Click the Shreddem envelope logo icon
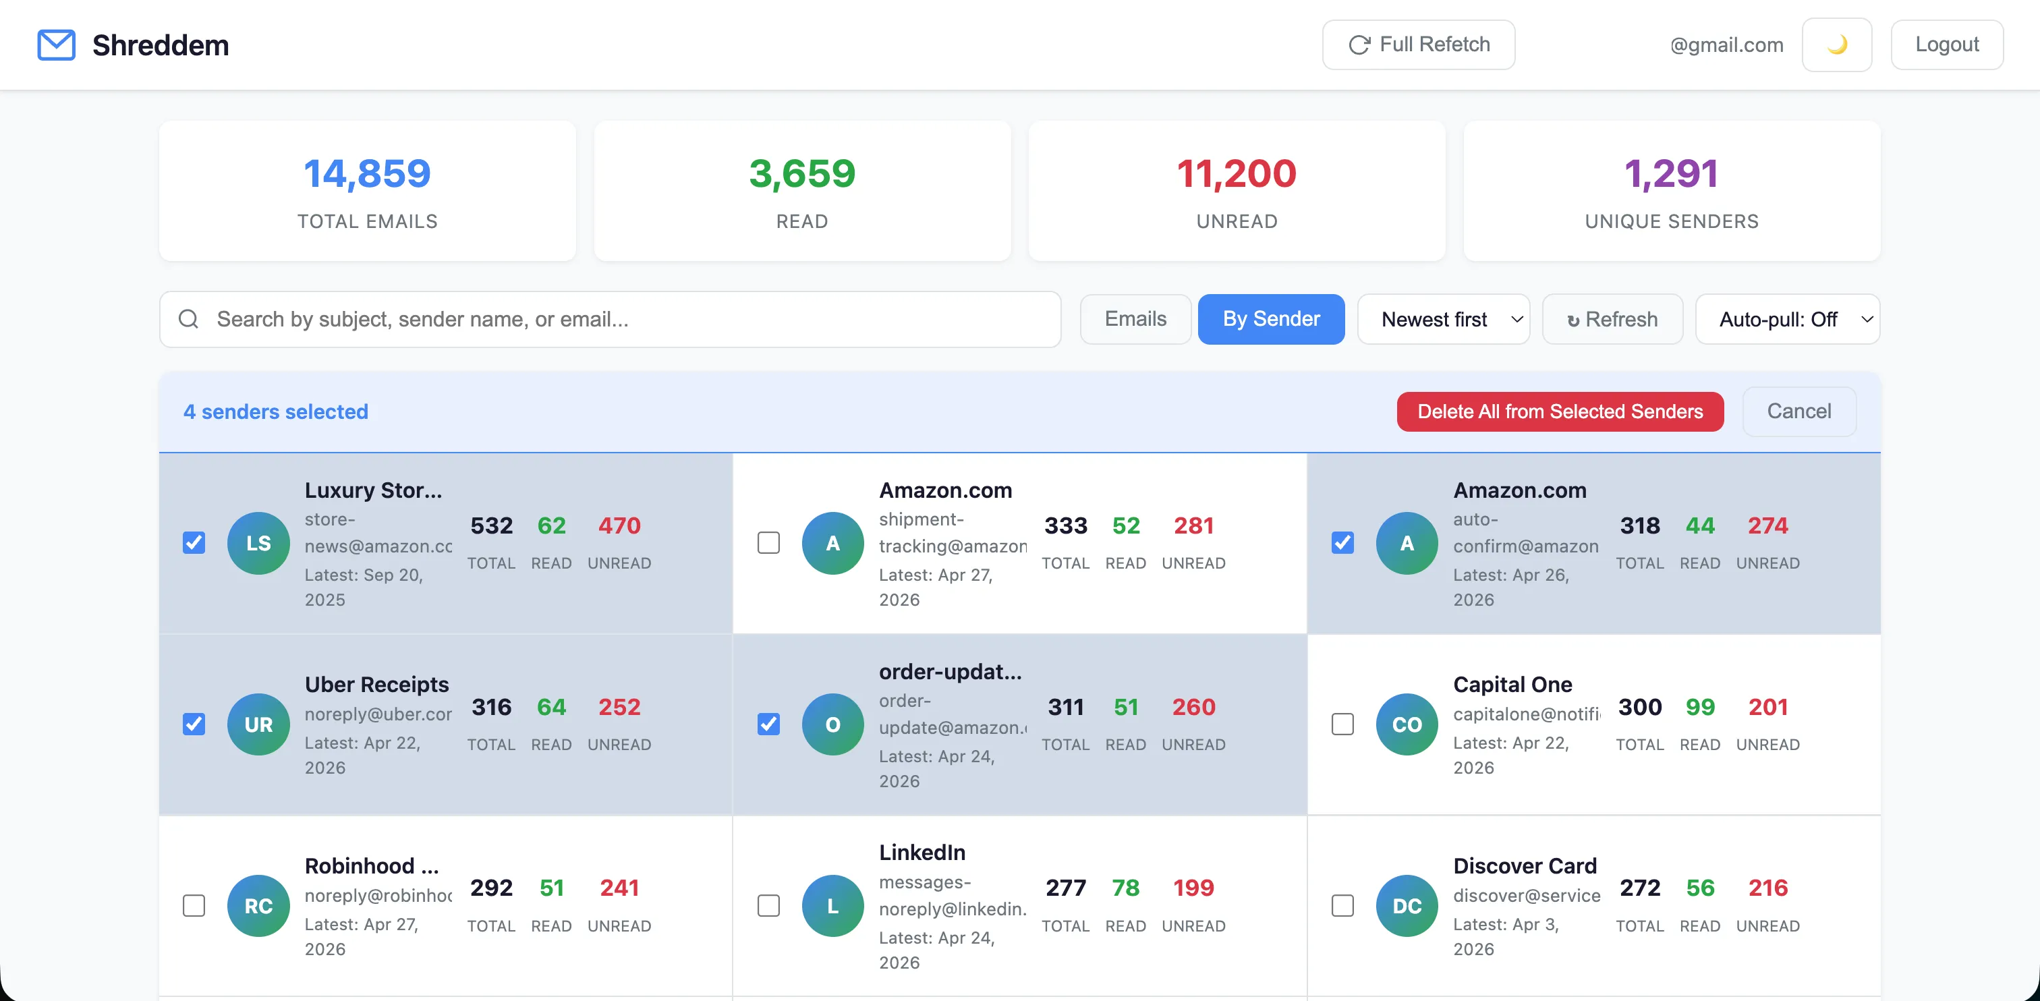The image size is (2040, 1001). point(56,45)
